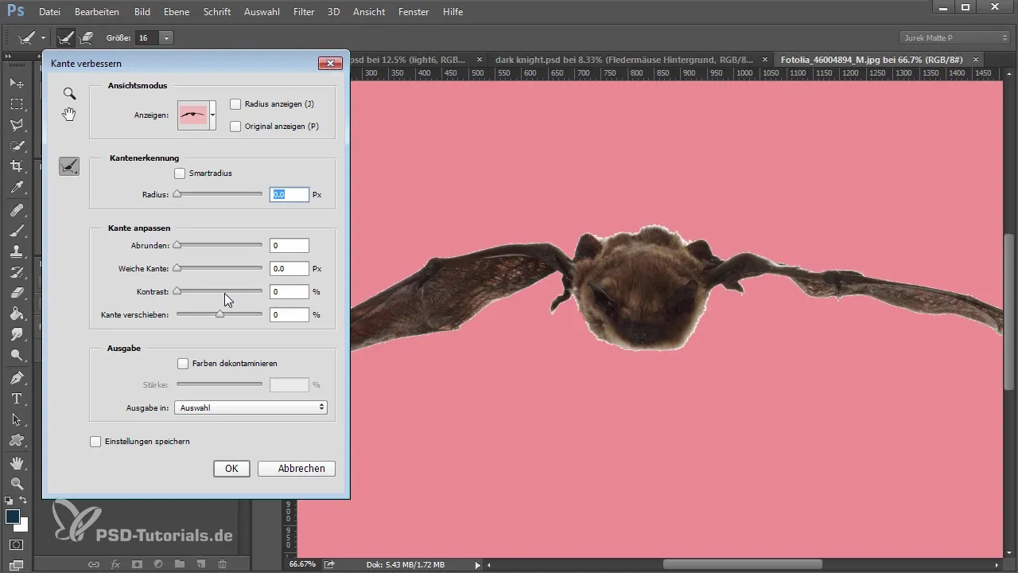
Task: Open the Filter menu
Action: pos(304,12)
